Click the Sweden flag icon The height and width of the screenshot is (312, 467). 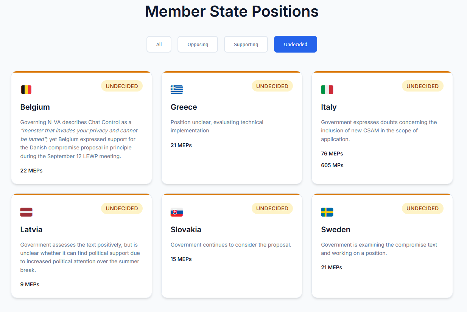327,212
